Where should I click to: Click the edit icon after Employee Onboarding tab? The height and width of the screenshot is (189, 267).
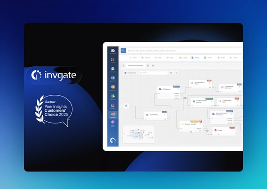click(x=148, y=66)
